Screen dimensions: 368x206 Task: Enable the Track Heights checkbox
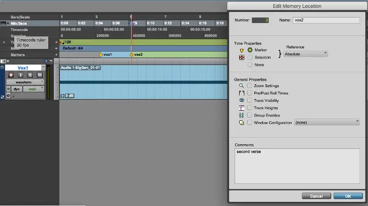[249, 108]
